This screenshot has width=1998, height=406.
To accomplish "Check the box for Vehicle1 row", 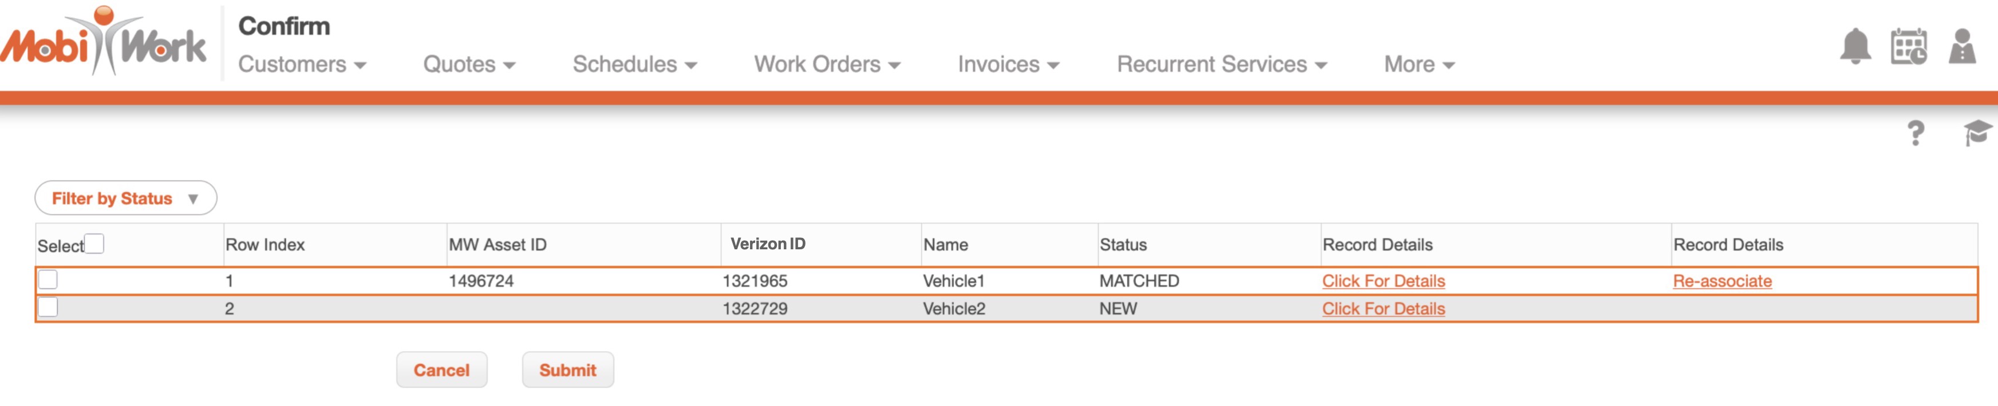I will coord(48,279).
